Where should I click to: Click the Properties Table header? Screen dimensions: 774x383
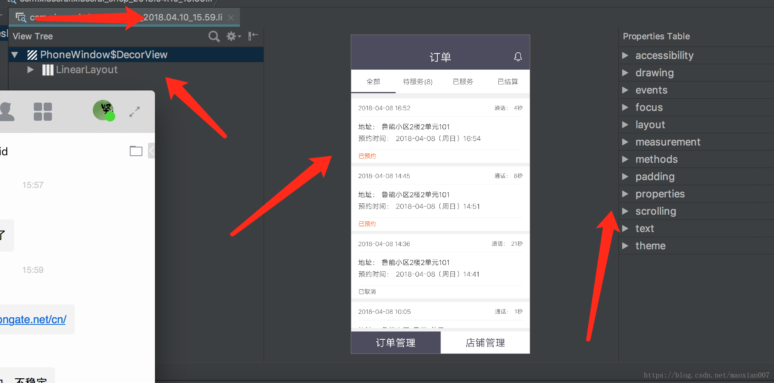pos(656,36)
